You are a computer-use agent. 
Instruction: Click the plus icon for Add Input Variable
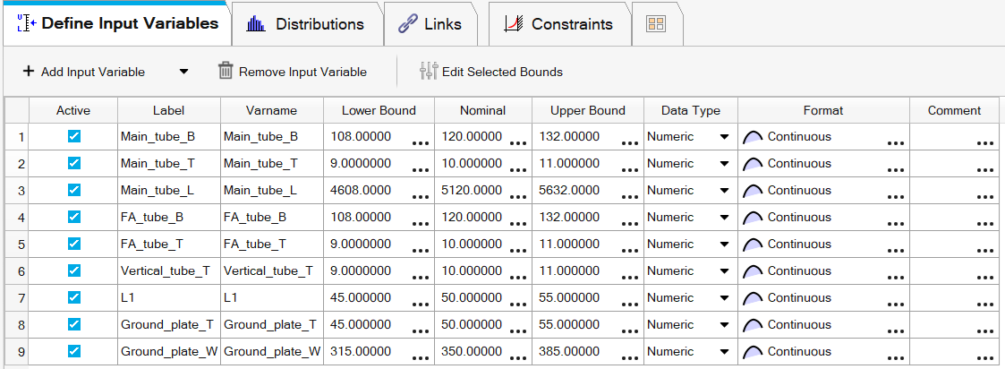29,72
